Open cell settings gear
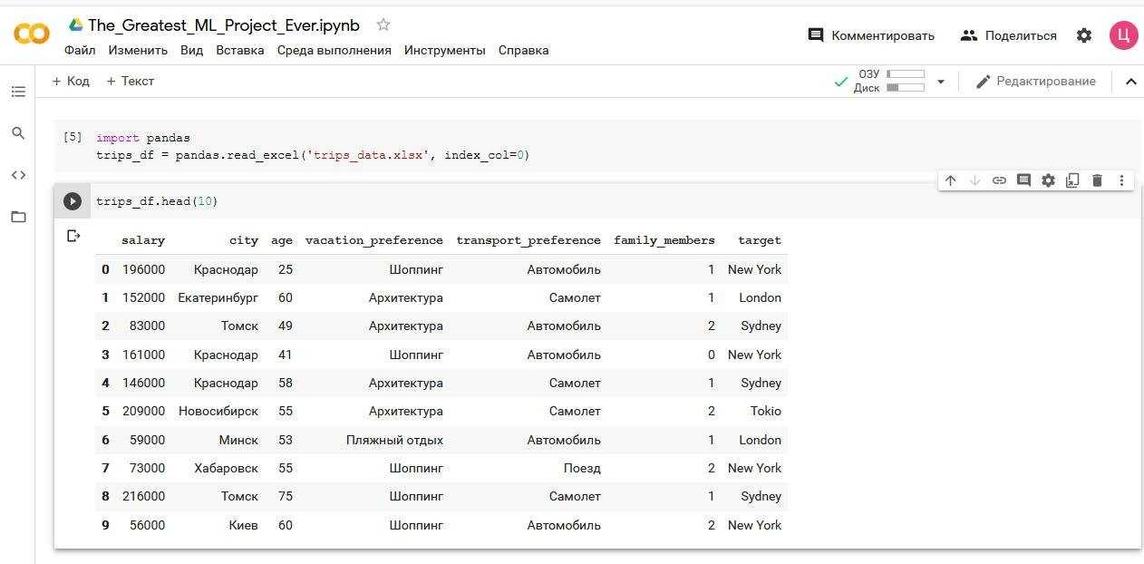Image resolution: width=1144 pixels, height=564 pixels. (1048, 180)
